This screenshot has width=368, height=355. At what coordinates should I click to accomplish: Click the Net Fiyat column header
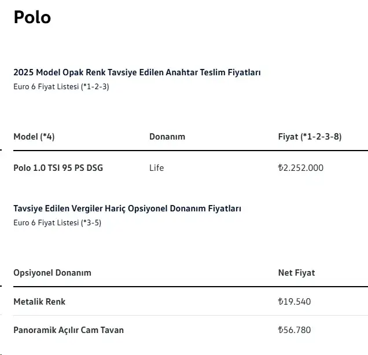(296, 273)
